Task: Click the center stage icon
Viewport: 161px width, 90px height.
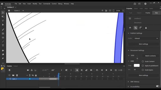Action: 102,10
